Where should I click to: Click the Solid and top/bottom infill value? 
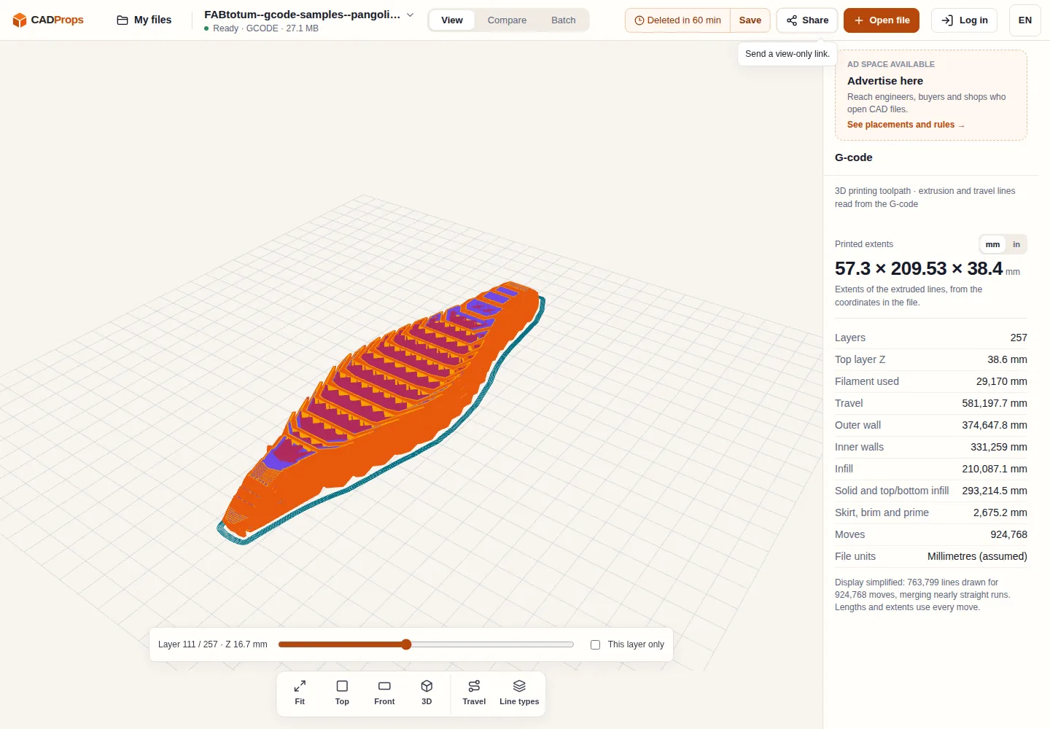click(x=995, y=491)
